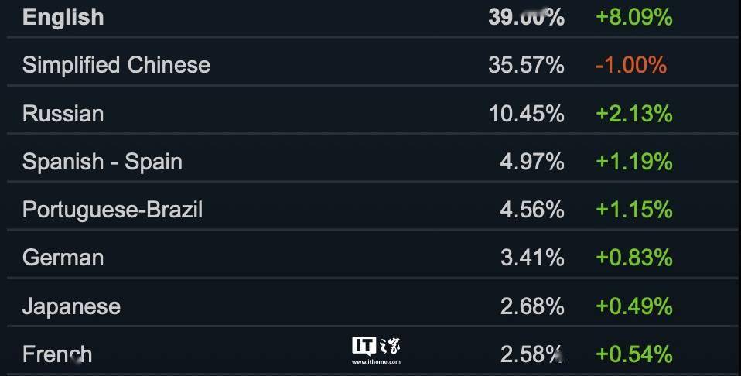Viewport: 741px width, 376px height.
Task: Click the +1.15% Portuguese change value
Action: tap(633, 210)
